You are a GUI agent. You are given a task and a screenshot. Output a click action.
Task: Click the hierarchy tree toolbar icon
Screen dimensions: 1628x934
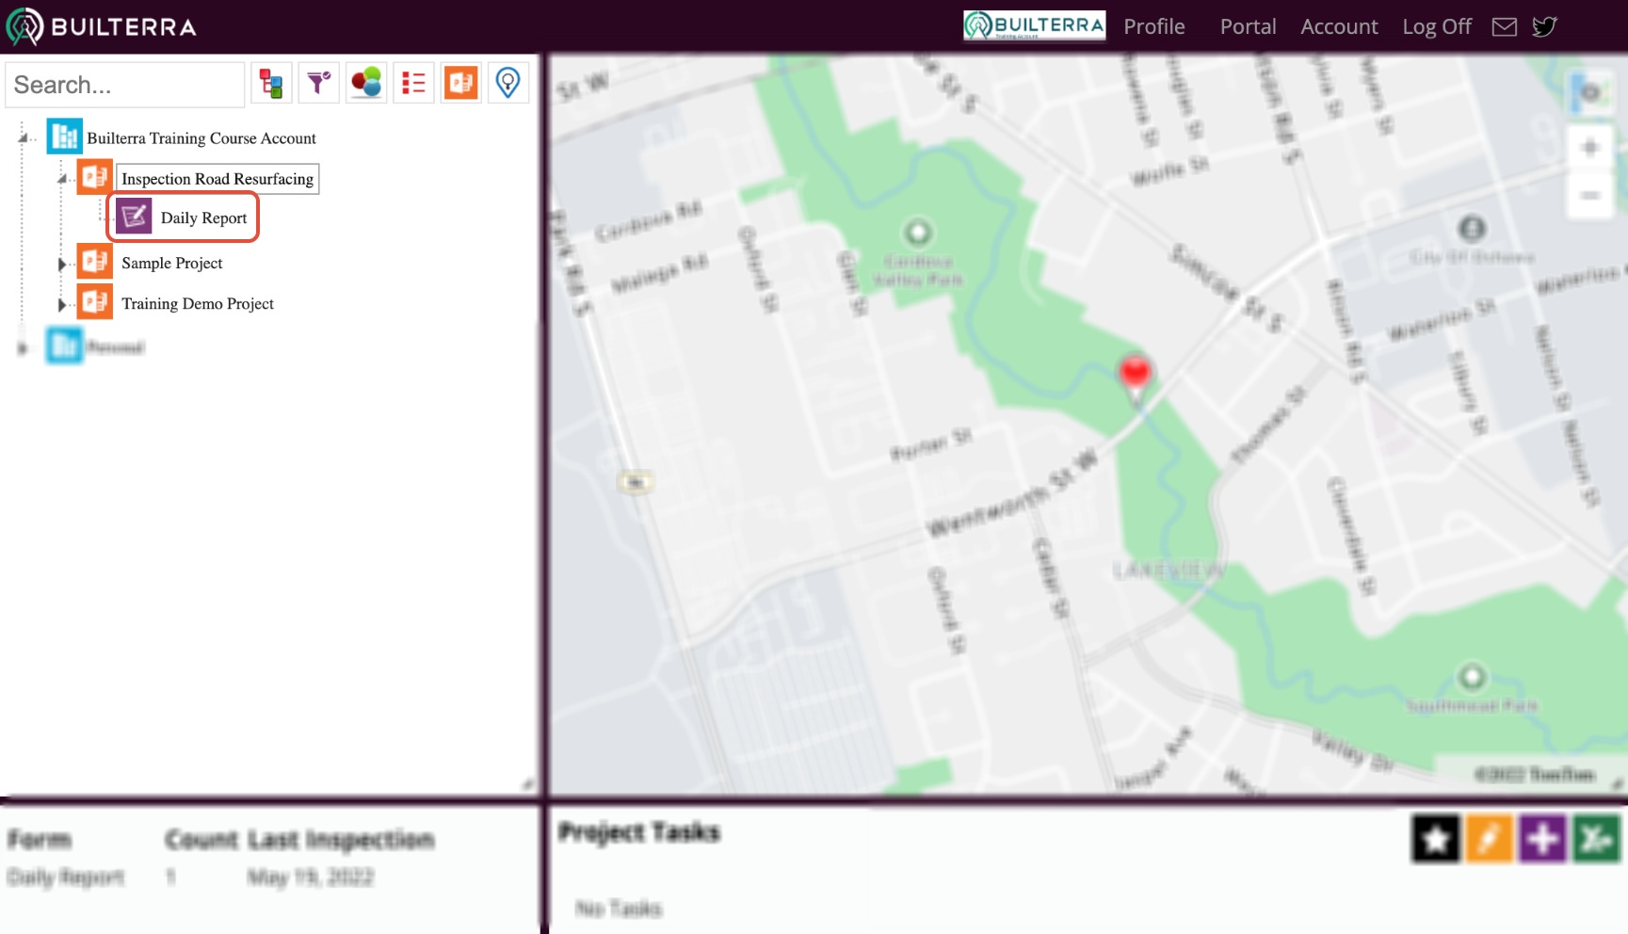(271, 84)
